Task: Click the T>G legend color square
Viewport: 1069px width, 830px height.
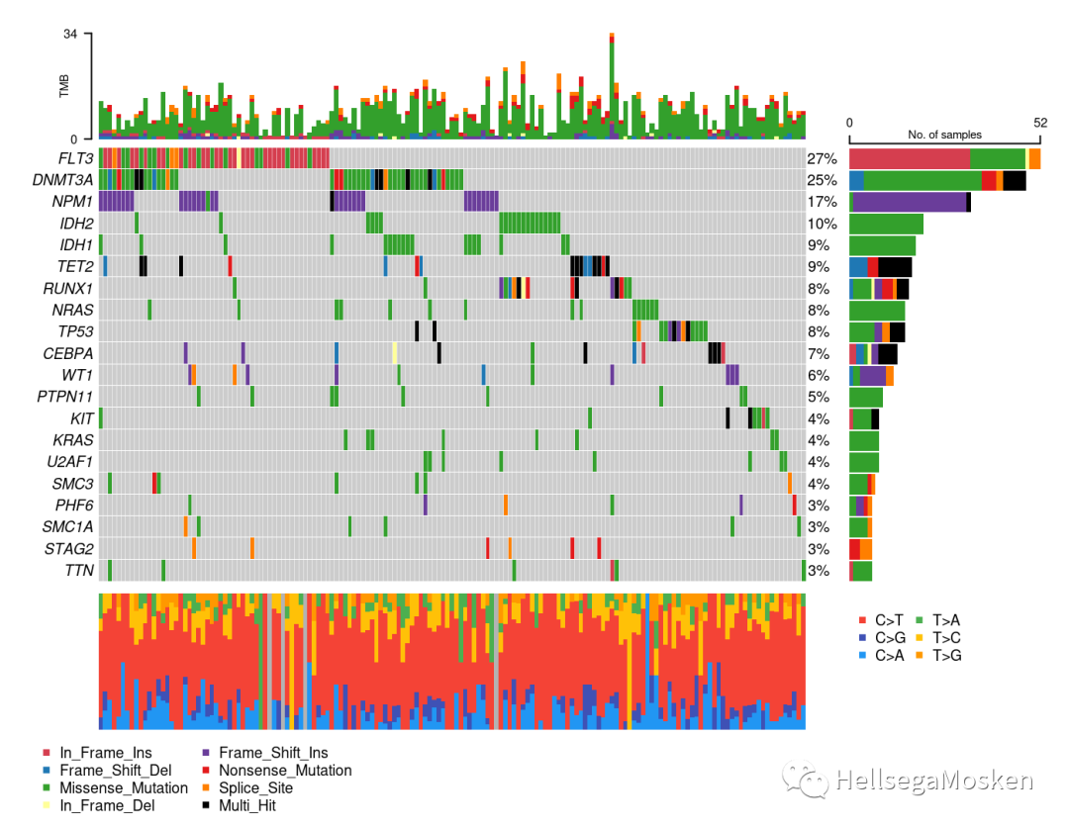Action: (920, 656)
